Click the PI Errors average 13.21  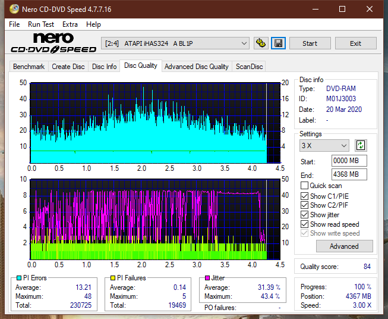[83, 287]
